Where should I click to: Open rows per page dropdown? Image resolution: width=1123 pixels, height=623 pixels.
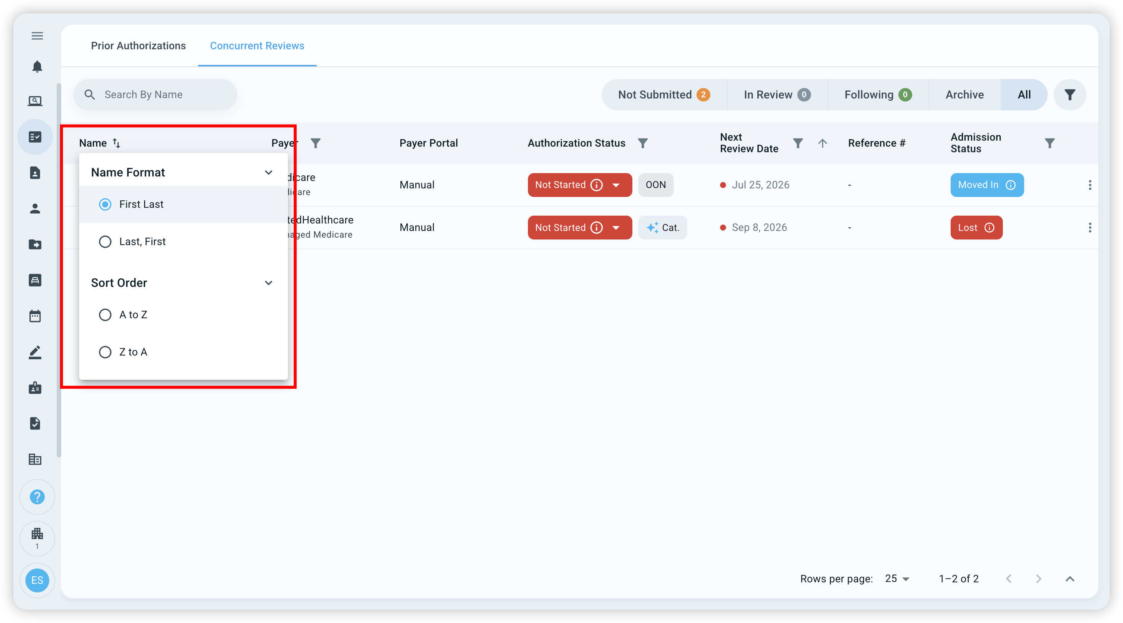pos(897,579)
